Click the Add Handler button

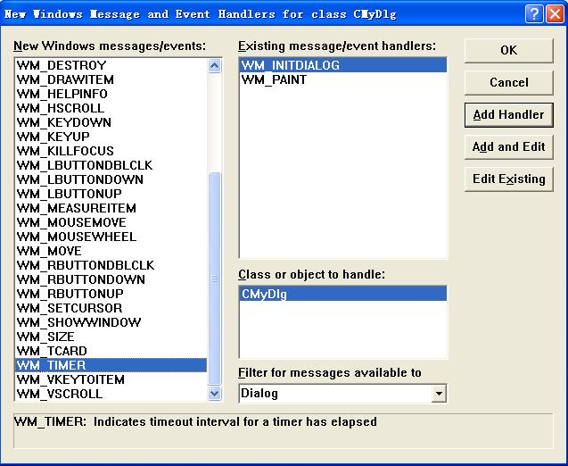coord(508,114)
